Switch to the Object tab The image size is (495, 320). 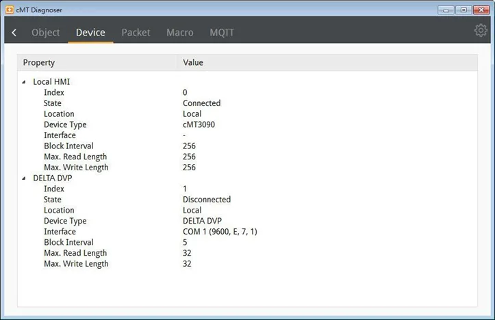45,32
